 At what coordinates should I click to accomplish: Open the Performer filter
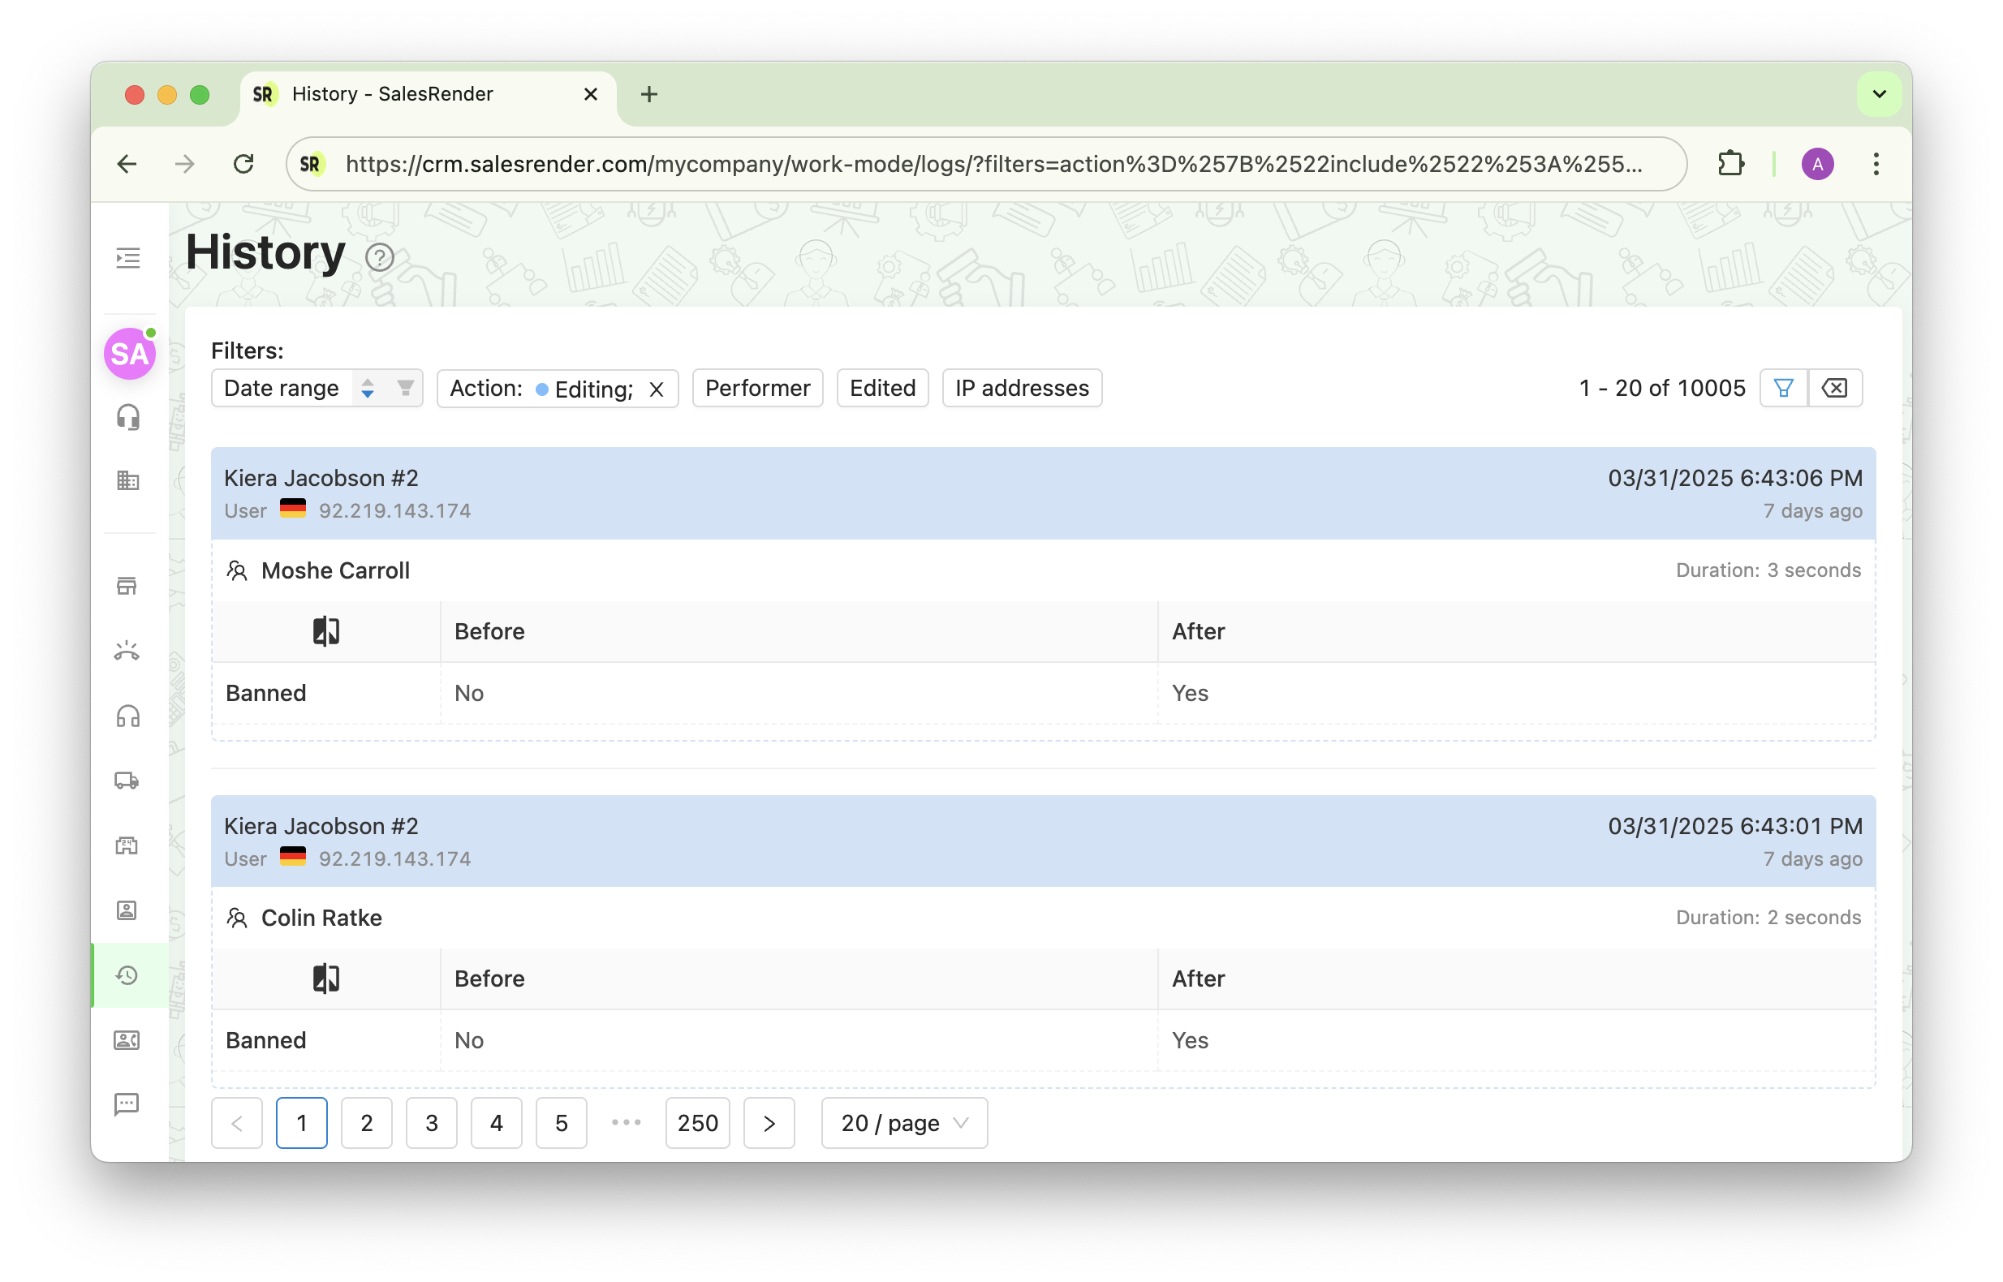click(756, 388)
